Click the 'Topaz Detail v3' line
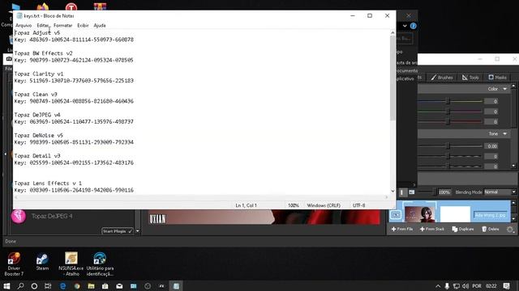Viewport: 519px width, 291px height. pos(37,156)
